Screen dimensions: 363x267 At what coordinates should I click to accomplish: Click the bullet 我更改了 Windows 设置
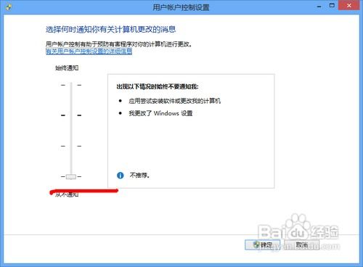point(160,113)
